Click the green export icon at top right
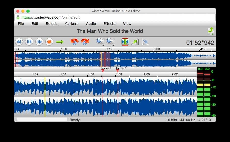Screen dimensions: 230x142 click(x=211, y=31)
